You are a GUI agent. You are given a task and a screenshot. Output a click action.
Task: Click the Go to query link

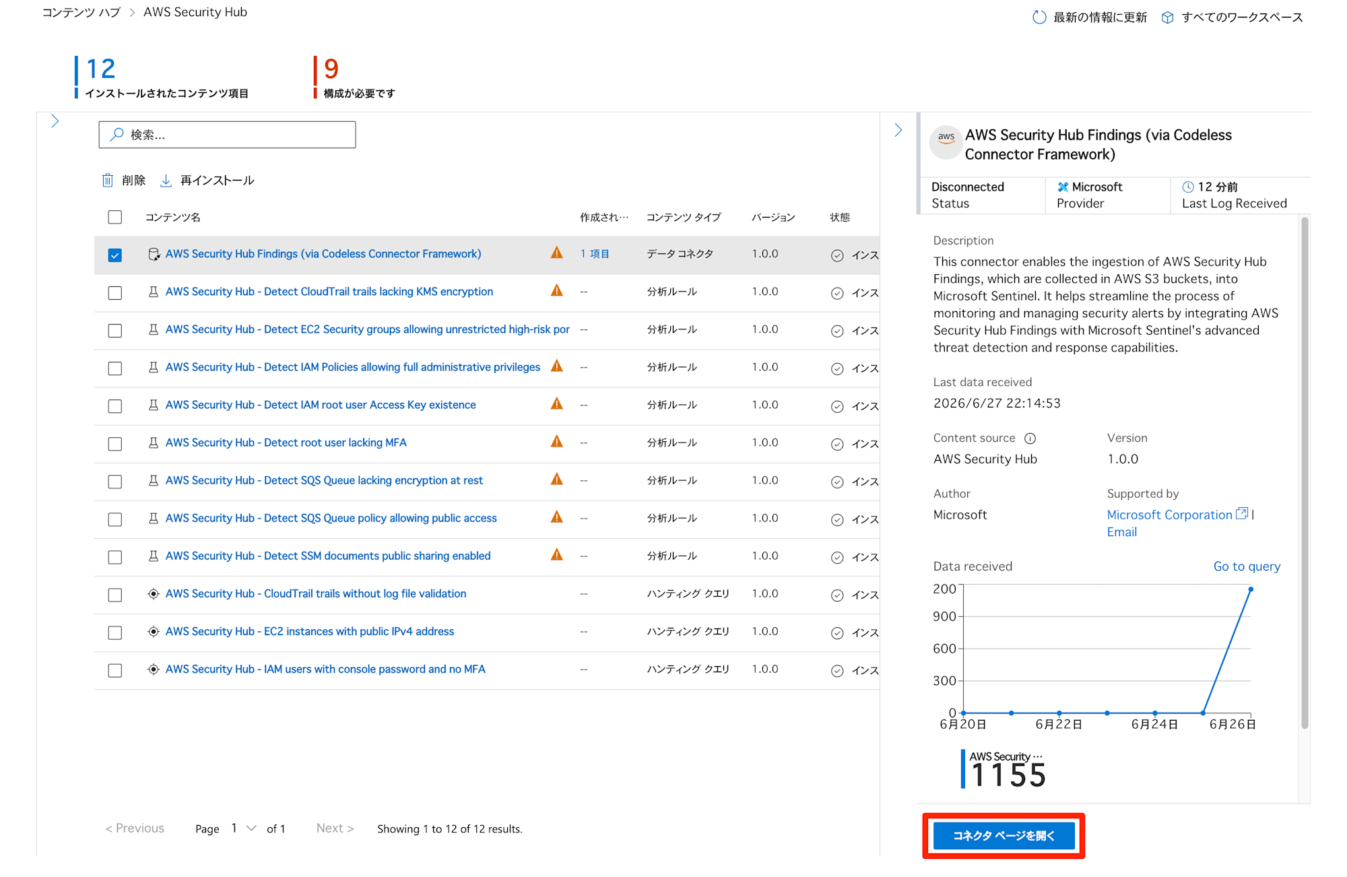point(1247,566)
